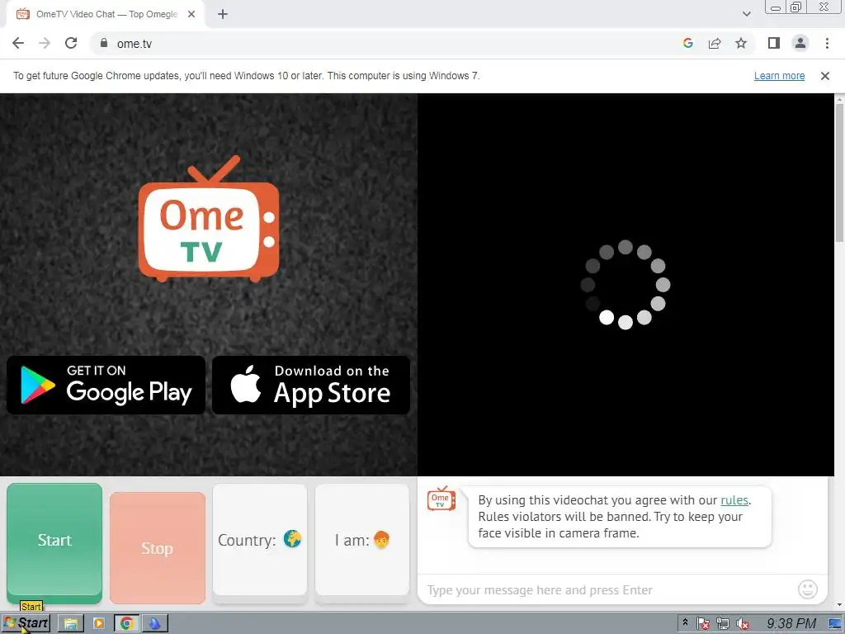Open Windows Media Player from the taskbar
845x634 pixels.
[x=99, y=624]
